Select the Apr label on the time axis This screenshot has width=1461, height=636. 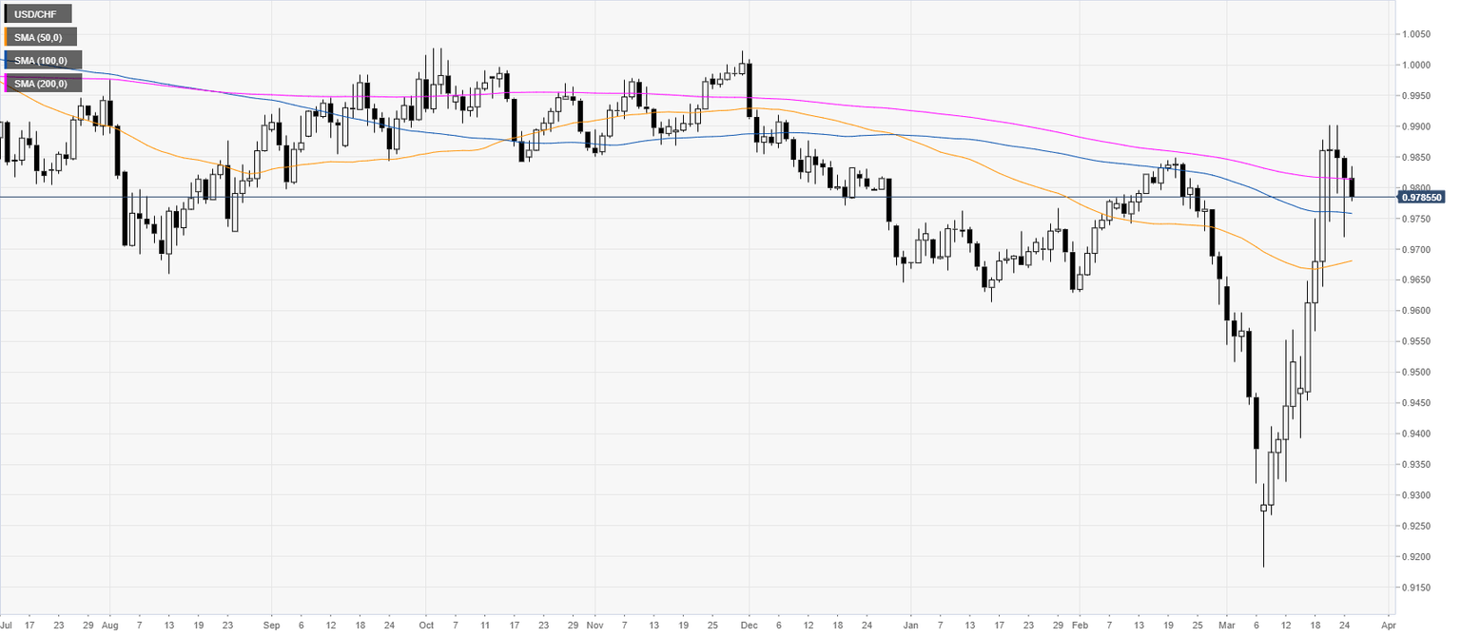tap(1387, 626)
